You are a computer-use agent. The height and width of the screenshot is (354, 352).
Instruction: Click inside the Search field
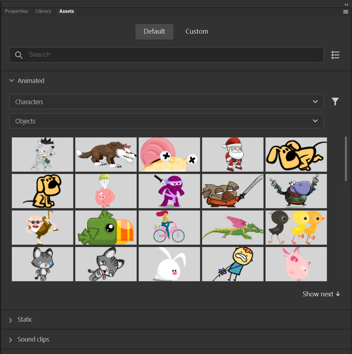point(128,55)
